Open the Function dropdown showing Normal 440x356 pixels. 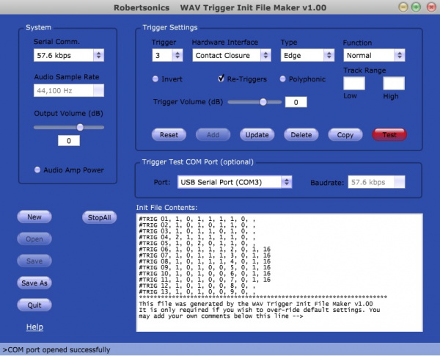click(374, 55)
